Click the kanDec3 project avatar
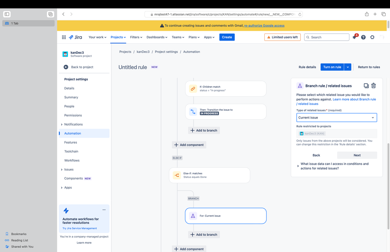The height and width of the screenshot is (252, 390). (65, 54)
